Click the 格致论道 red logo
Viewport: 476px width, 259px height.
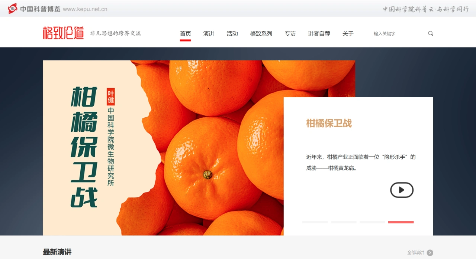63,33
